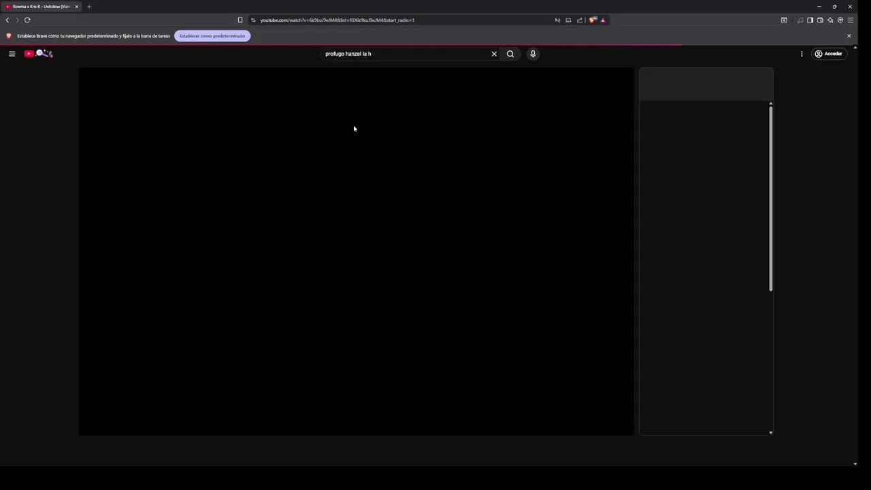The image size is (871, 490).
Task: Toggle the autoplay blocked media icon
Action: (x=557, y=20)
